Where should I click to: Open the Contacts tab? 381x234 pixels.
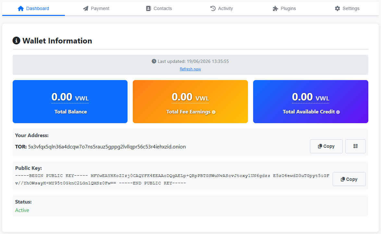click(159, 8)
